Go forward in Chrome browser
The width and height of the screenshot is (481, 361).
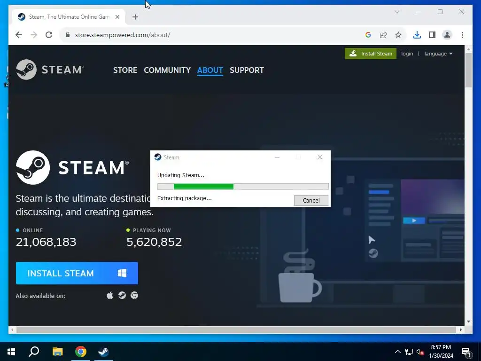point(34,35)
